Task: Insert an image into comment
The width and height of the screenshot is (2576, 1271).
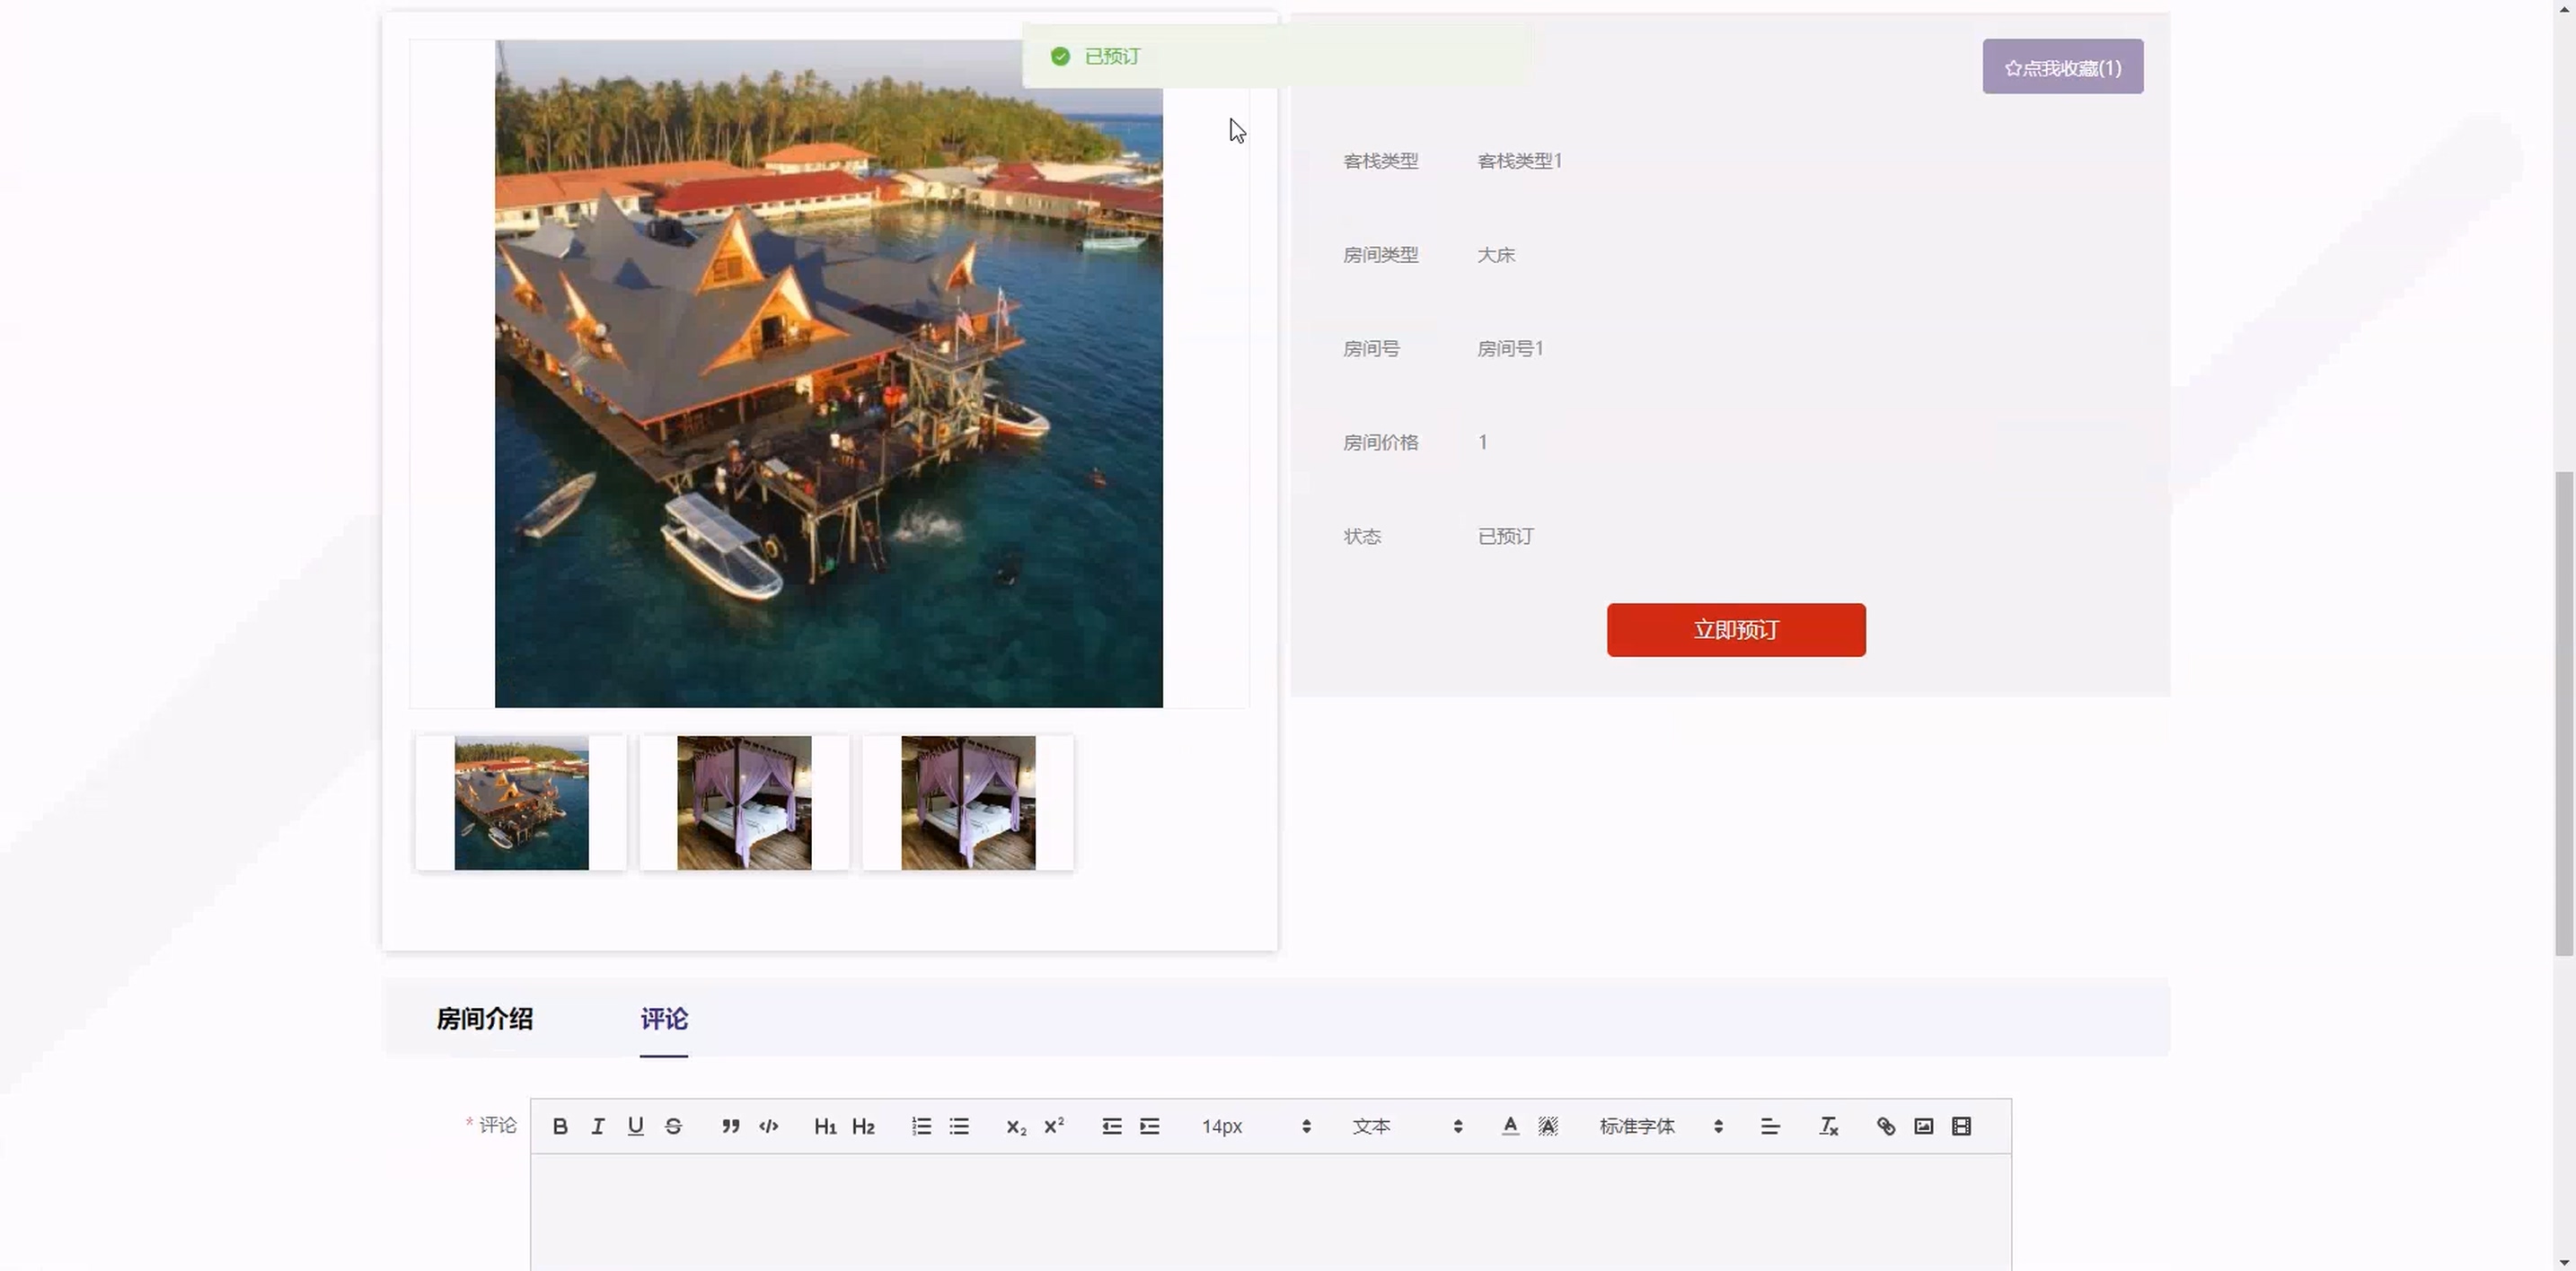Action: (1923, 1126)
